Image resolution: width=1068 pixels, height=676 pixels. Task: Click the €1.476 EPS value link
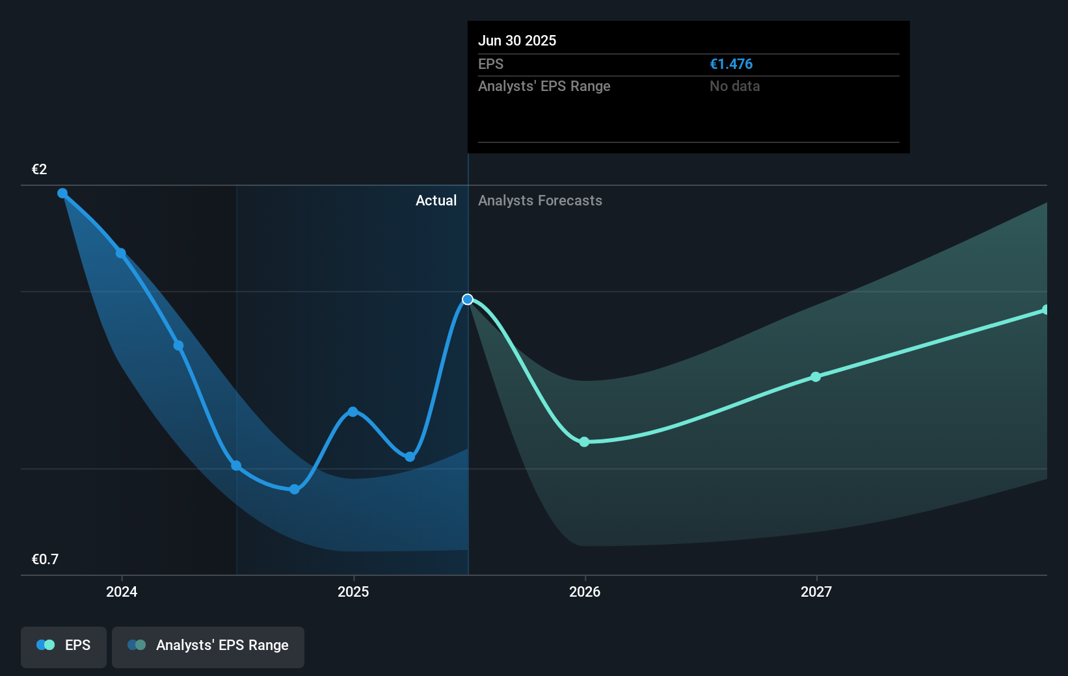[x=730, y=64]
